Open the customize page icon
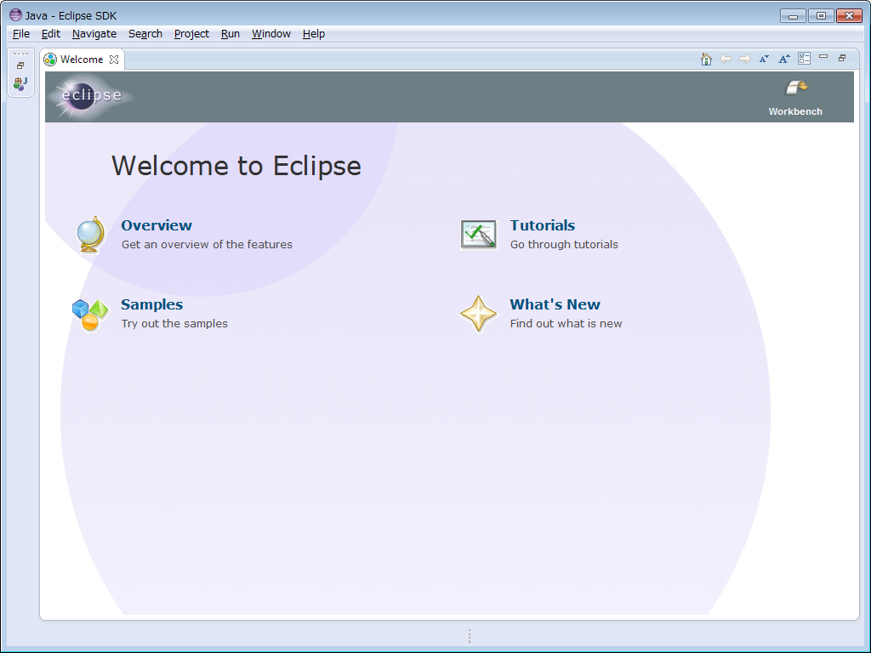The width and height of the screenshot is (871, 653). 804,59
